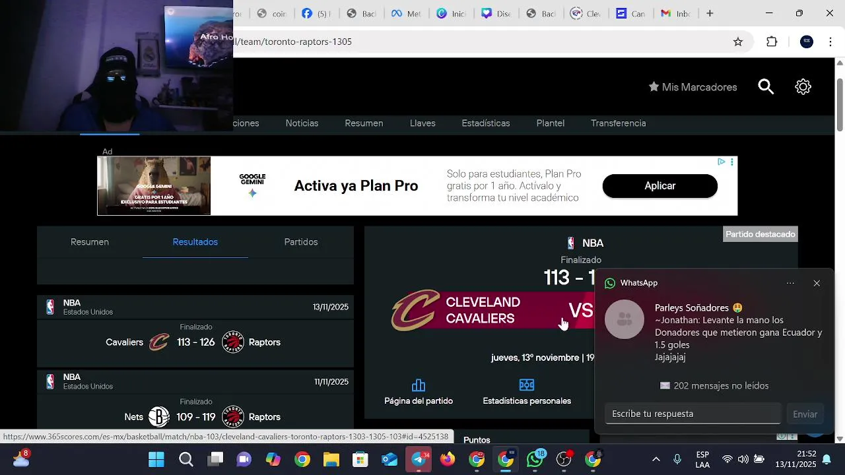This screenshot has height=475, width=845.
Task: Open Estadísticas personales
Action: point(527,392)
